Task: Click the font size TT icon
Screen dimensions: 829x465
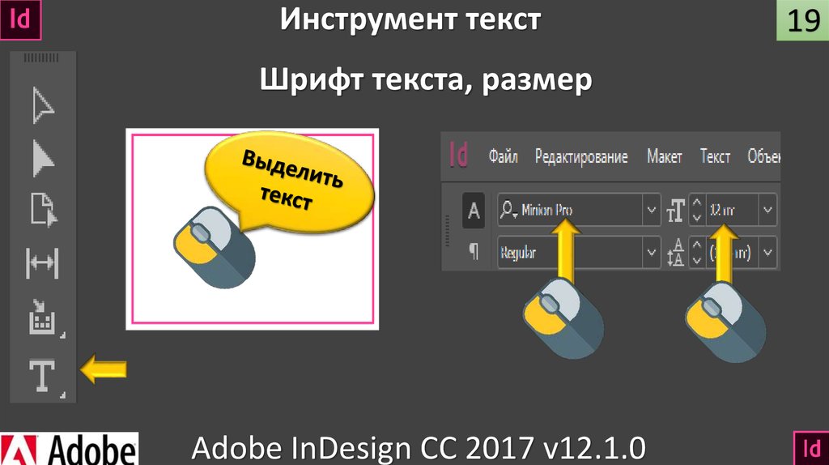Action: tap(676, 210)
